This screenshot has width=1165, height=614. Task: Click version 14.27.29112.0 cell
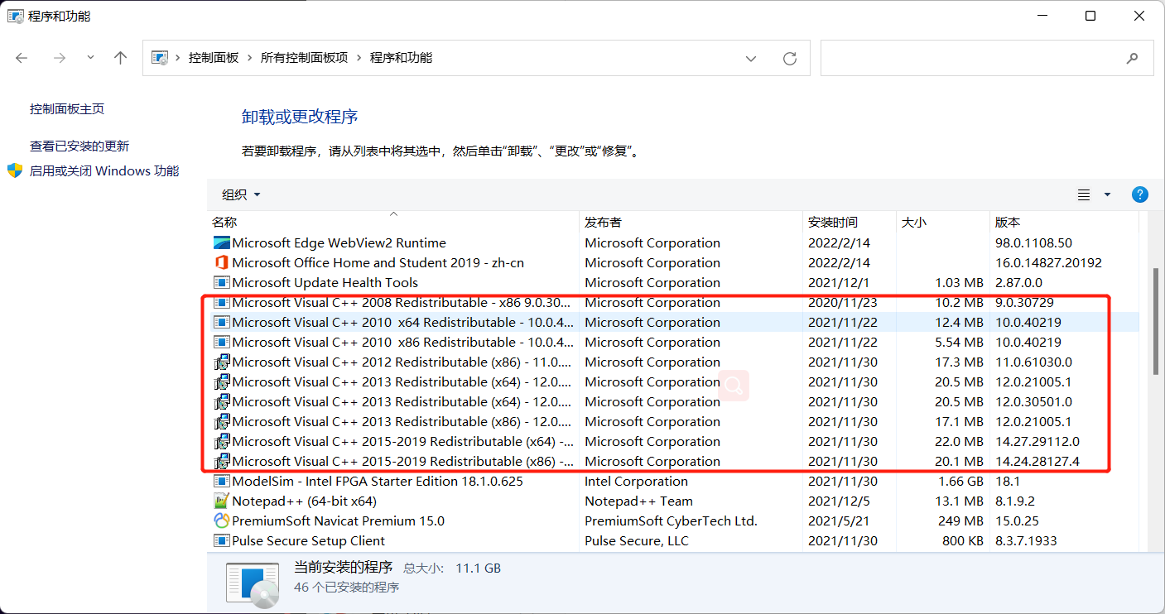(x=1037, y=442)
